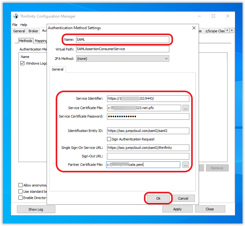
Task: Open the 2FA Method dropdown
Action: tap(123, 59)
